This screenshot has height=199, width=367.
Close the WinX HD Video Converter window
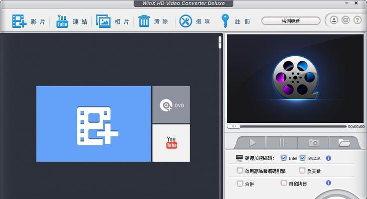click(356, 3)
